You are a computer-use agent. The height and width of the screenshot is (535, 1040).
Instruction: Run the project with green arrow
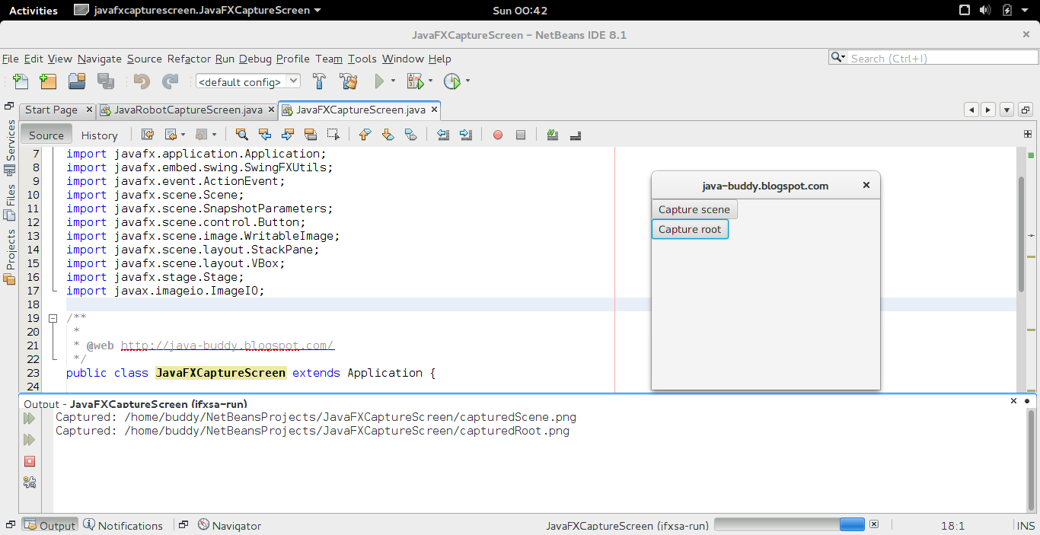click(379, 81)
